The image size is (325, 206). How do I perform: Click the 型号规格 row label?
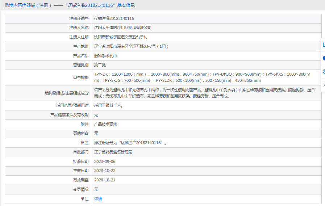click(x=80, y=77)
